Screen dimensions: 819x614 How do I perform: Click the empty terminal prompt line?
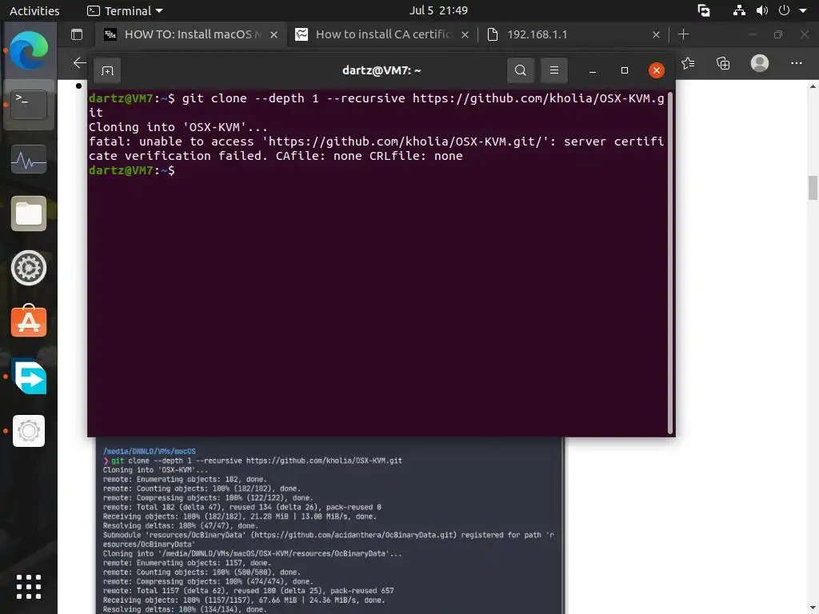[378, 170]
